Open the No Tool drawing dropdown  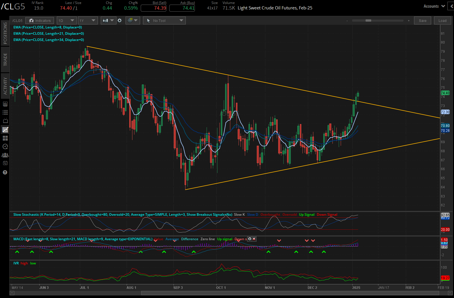coord(164,20)
